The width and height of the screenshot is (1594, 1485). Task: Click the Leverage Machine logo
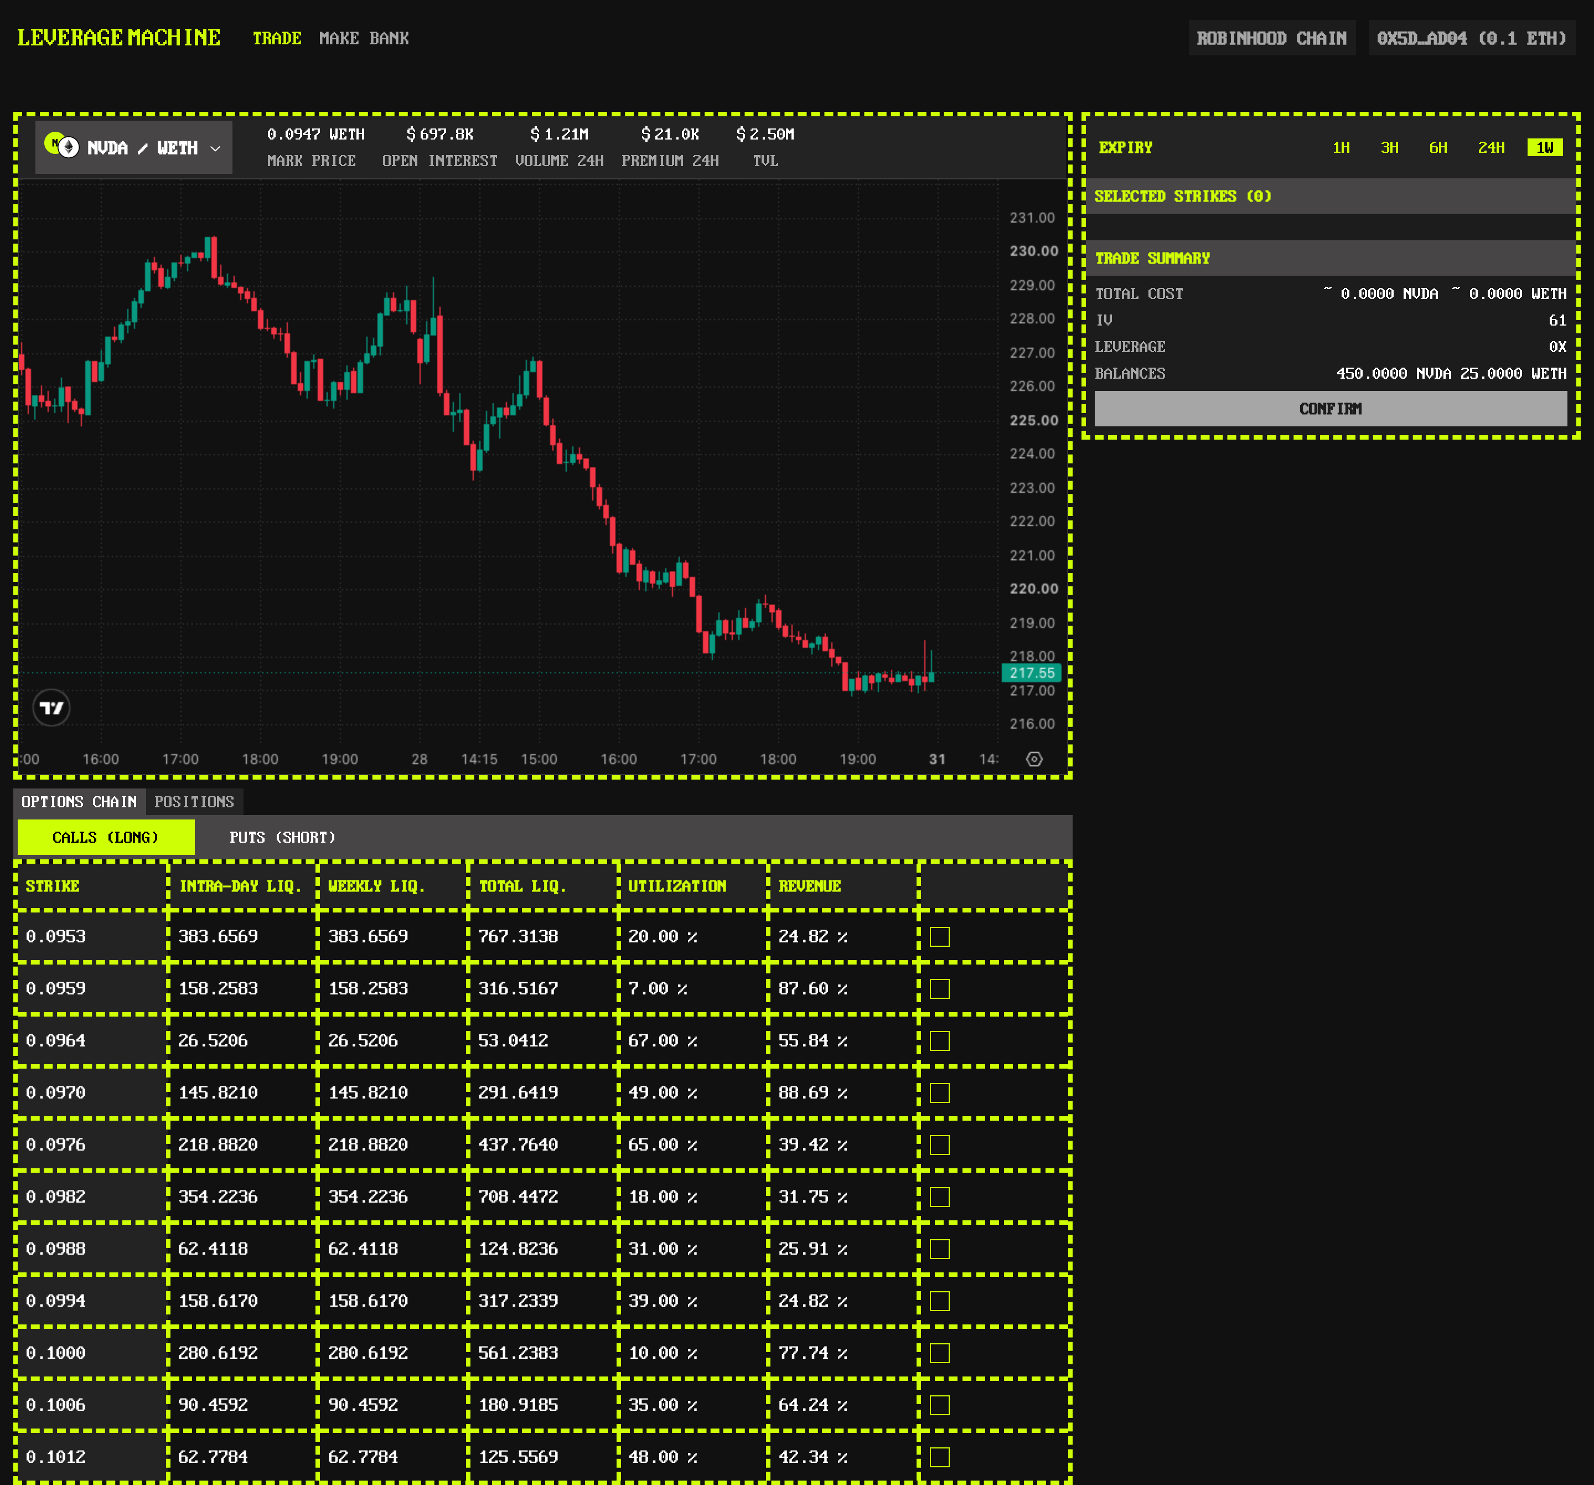(118, 38)
